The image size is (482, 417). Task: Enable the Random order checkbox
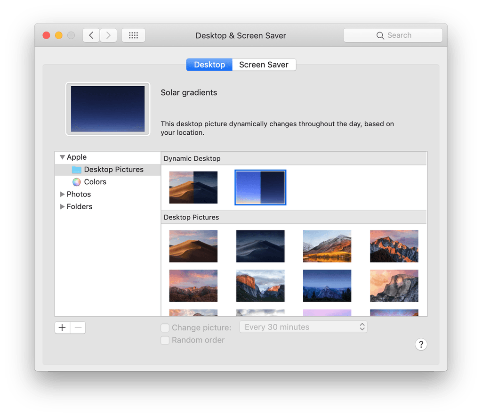point(165,340)
